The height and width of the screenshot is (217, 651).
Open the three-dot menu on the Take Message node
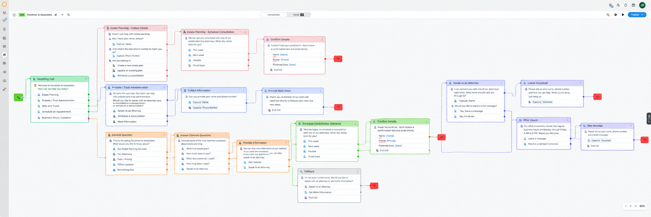point(631,126)
